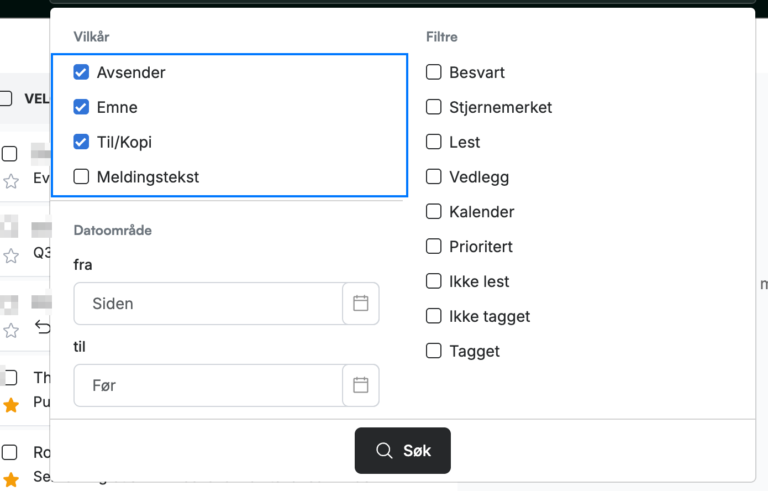This screenshot has height=491, width=768.
Task: Check the Stjernemerket filter
Action: (434, 107)
